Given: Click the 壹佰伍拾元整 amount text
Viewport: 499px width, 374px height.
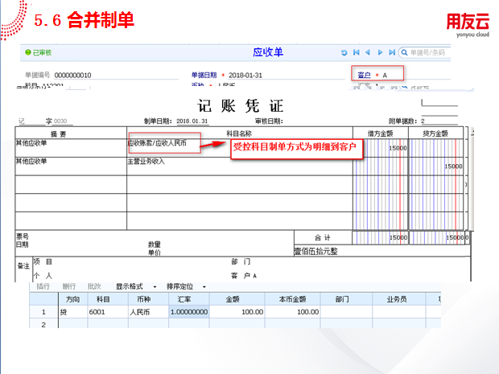Looking at the screenshot, I should point(316,252).
